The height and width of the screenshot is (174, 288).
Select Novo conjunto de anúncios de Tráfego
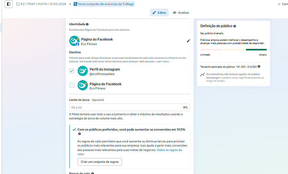pos(104,4)
